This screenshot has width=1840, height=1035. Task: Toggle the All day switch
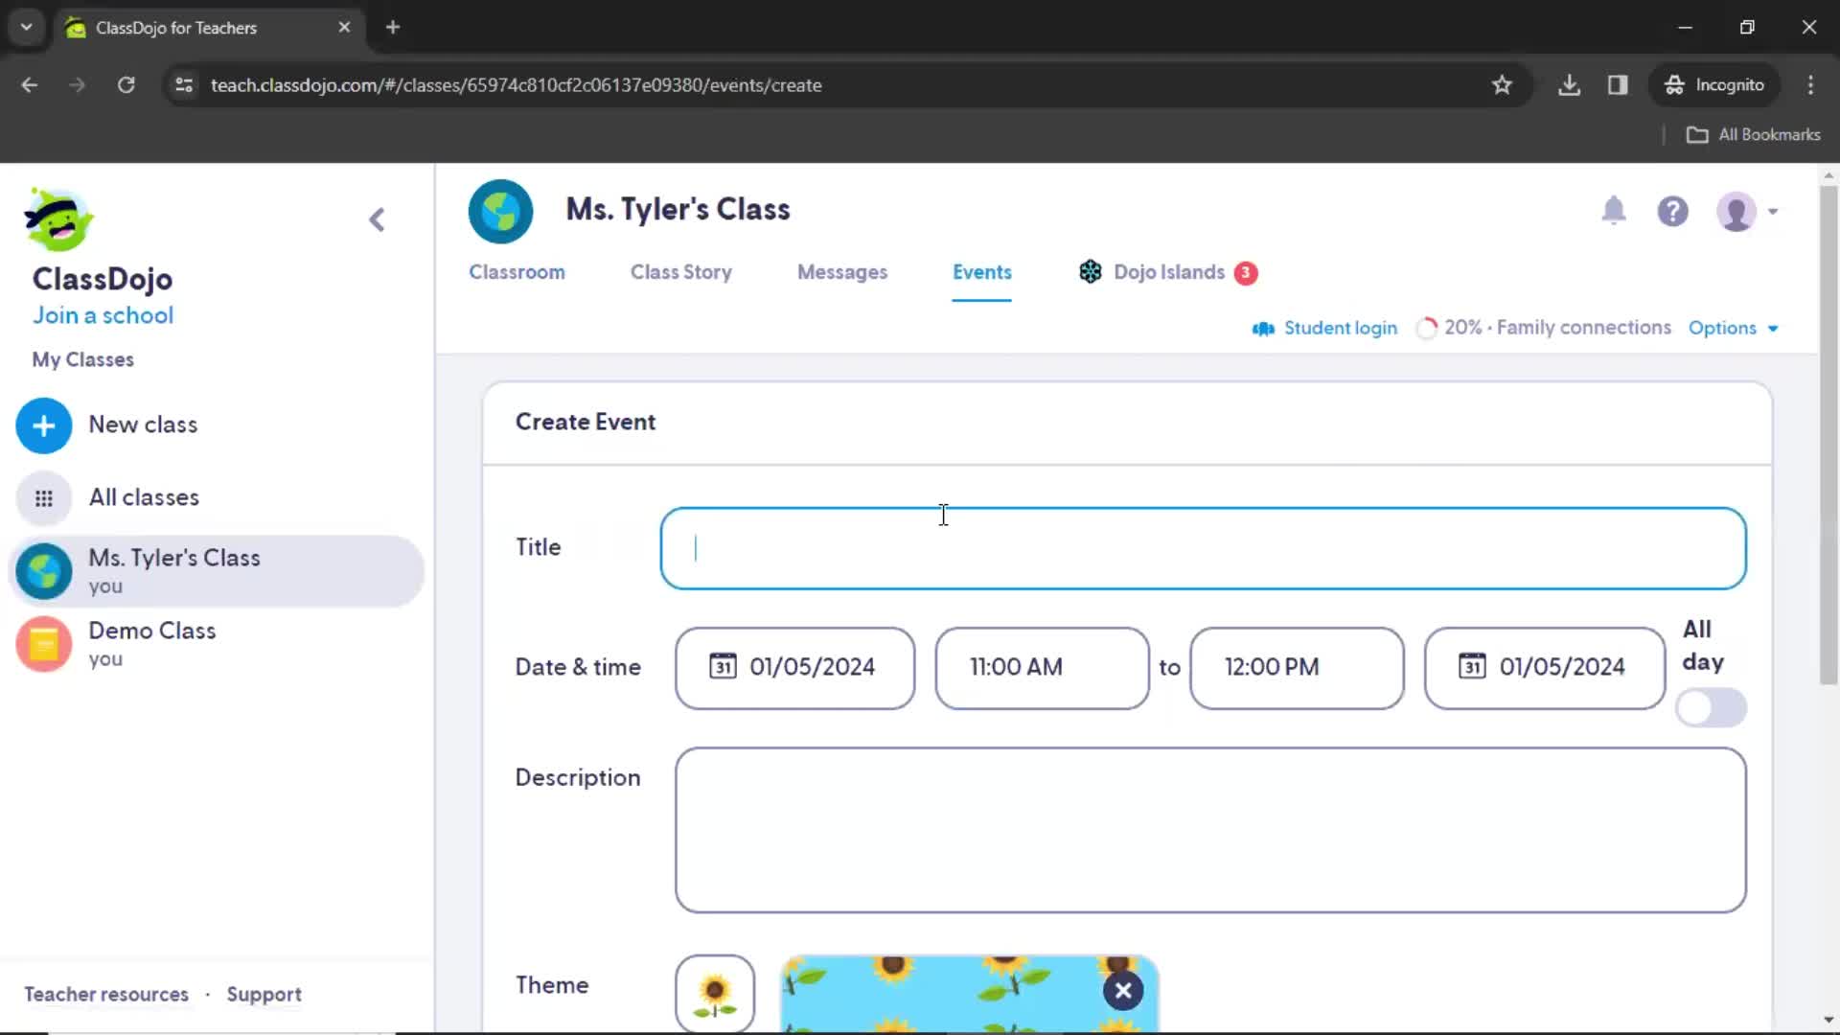tap(1711, 708)
